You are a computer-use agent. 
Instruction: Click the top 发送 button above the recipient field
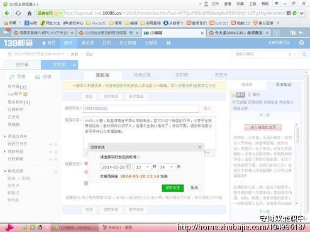point(89,97)
